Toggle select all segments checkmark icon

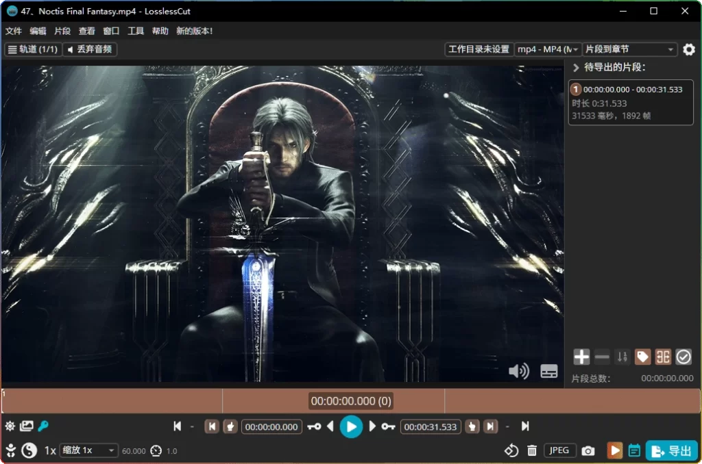(x=683, y=357)
